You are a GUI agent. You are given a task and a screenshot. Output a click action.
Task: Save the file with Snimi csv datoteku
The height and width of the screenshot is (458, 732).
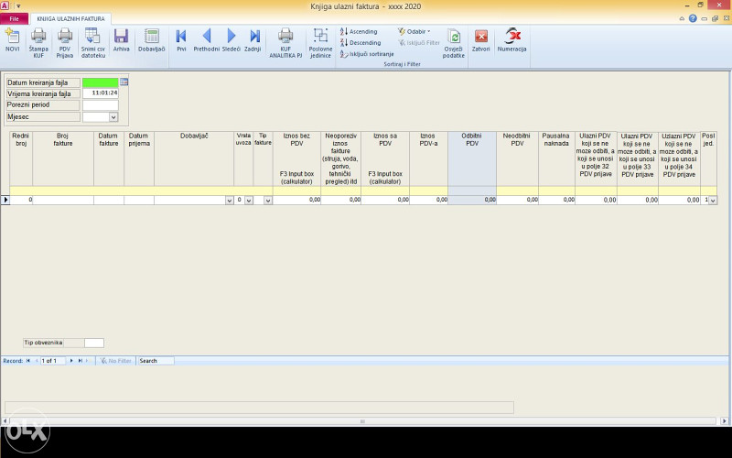(x=93, y=42)
